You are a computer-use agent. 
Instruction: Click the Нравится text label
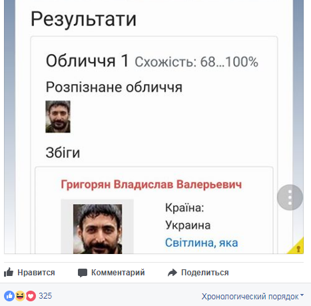pos(36,273)
